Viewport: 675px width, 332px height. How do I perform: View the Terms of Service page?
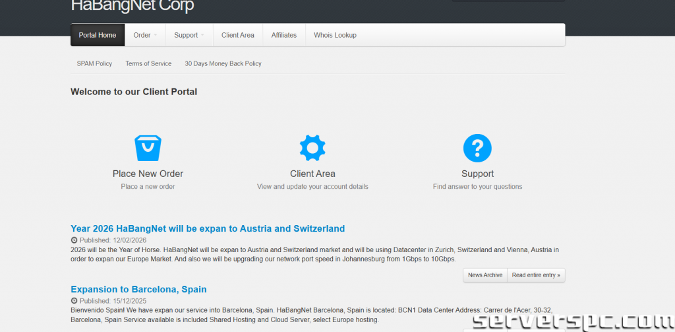click(x=148, y=64)
